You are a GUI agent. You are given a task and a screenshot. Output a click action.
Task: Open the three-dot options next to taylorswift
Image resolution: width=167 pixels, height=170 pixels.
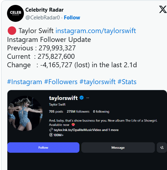point(88,98)
